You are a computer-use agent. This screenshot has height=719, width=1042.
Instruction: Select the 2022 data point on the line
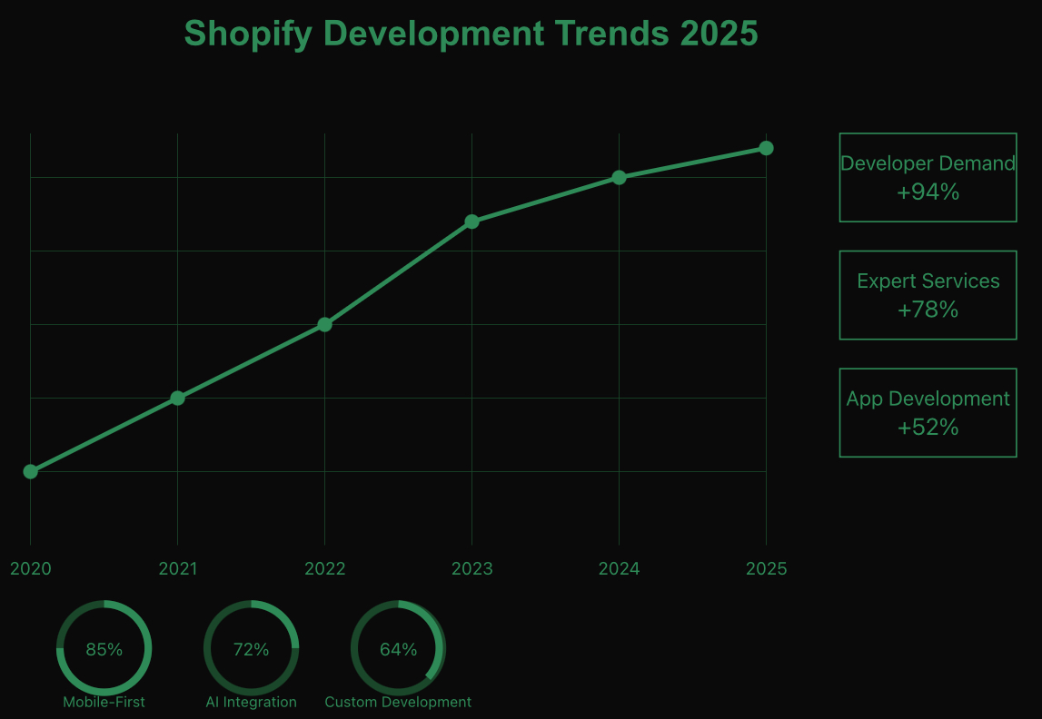pyautogui.click(x=324, y=325)
